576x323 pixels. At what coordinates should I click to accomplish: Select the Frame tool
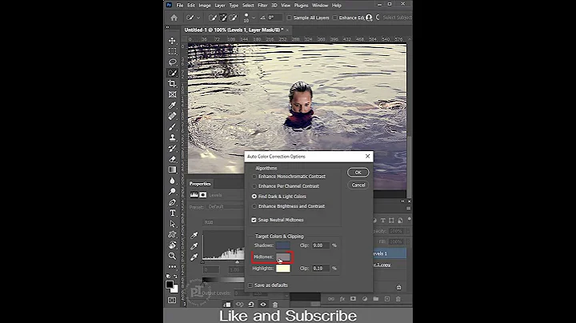pos(172,94)
